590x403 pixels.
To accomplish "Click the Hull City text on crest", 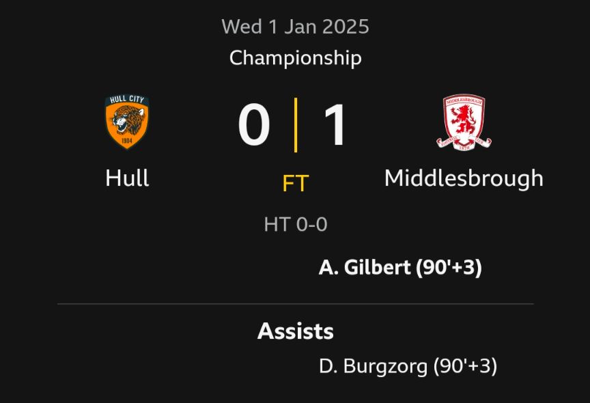I will (x=127, y=99).
